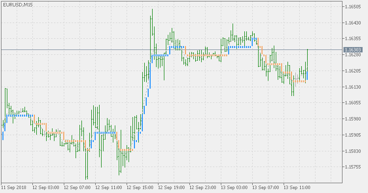Click the 12 Sep 19:00 time label

pyautogui.click(x=172, y=188)
